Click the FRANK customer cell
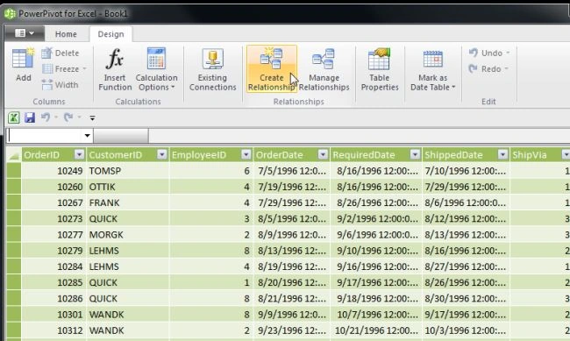Image resolution: width=570 pixels, height=341 pixels. [x=128, y=202]
